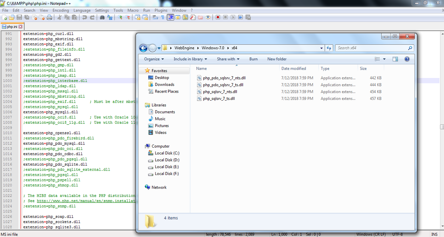444x237 pixels.
Task: Toggle synchronized vertical scrolling
Action: 137,17
